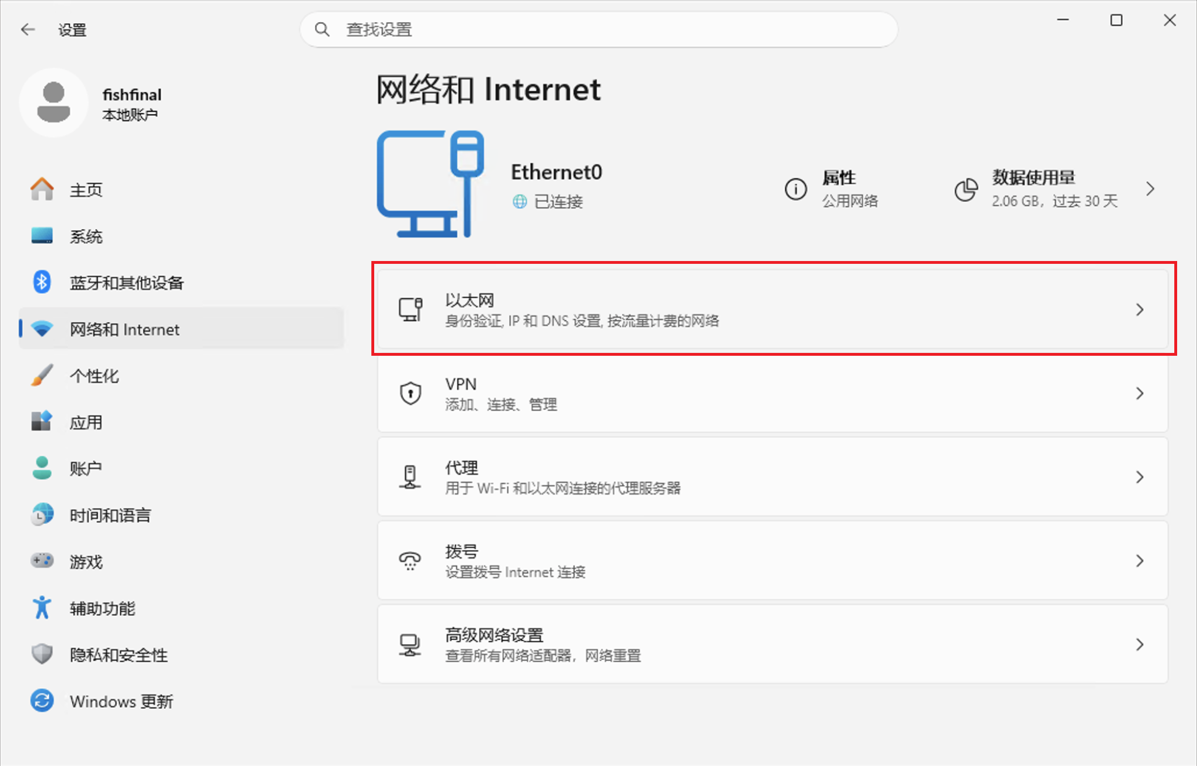The image size is (1197, 766).
Task: Focus the 查找设置 search box
Action: pyautogui.click(x=598, y=30)
